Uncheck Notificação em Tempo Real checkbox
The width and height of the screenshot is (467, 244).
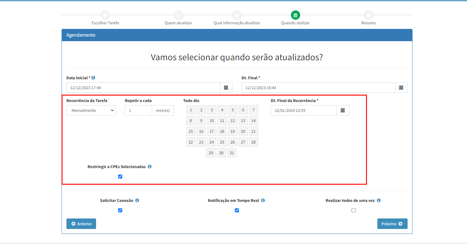click(237, 210)
